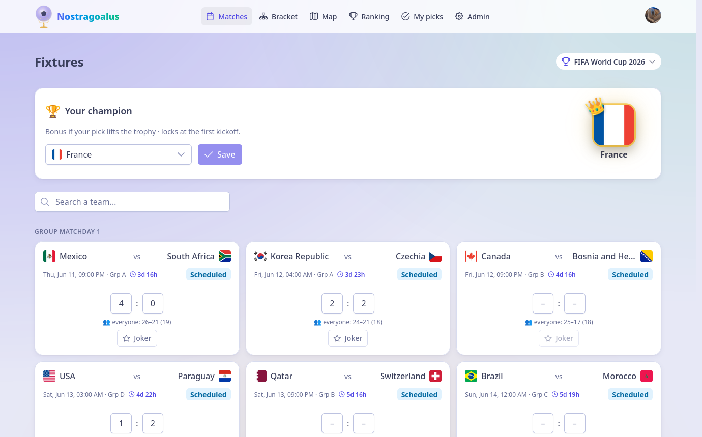Click the 3d 23h countdown on Korea match
702x437 pixels.
click(x=352, y=275)
